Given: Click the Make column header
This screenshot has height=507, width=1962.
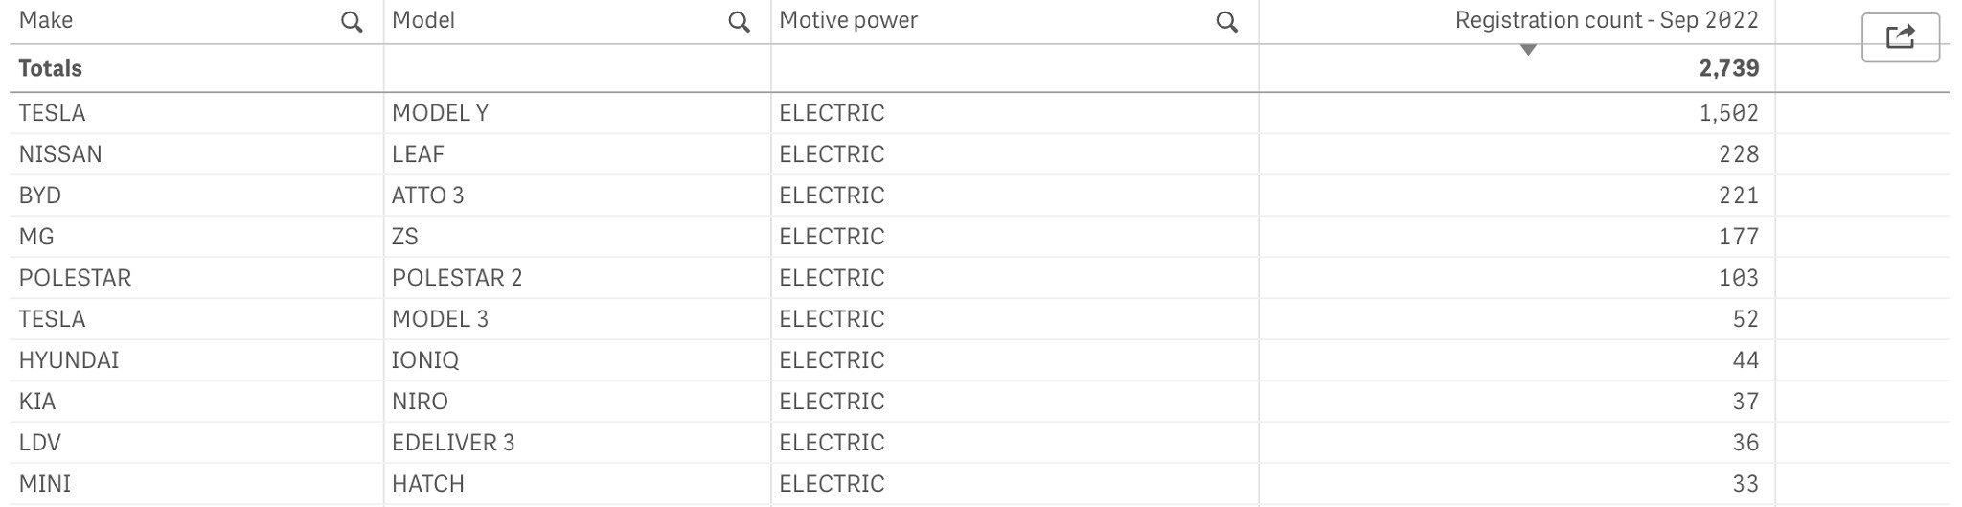Looking at the screenshot, I should (x=46, y=20).
